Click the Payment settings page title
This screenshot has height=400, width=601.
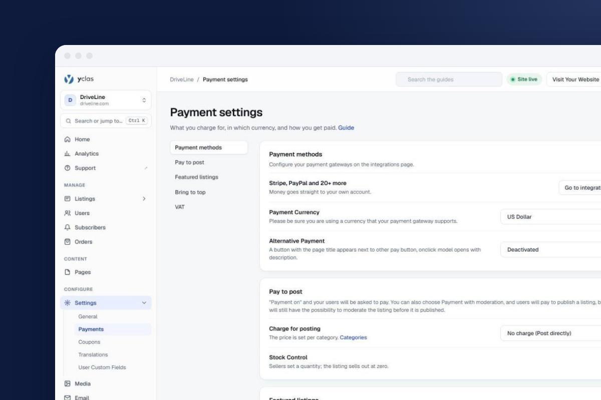pos(216,112)
